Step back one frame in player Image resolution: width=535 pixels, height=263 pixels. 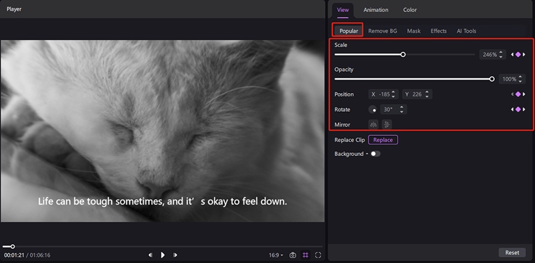150,255
